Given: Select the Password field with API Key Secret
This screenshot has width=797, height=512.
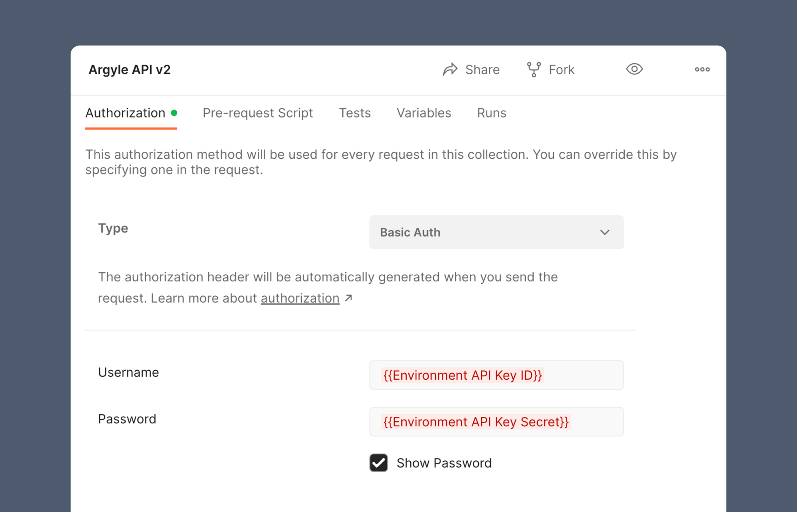Looking at the screenshot, I should 496,421.
